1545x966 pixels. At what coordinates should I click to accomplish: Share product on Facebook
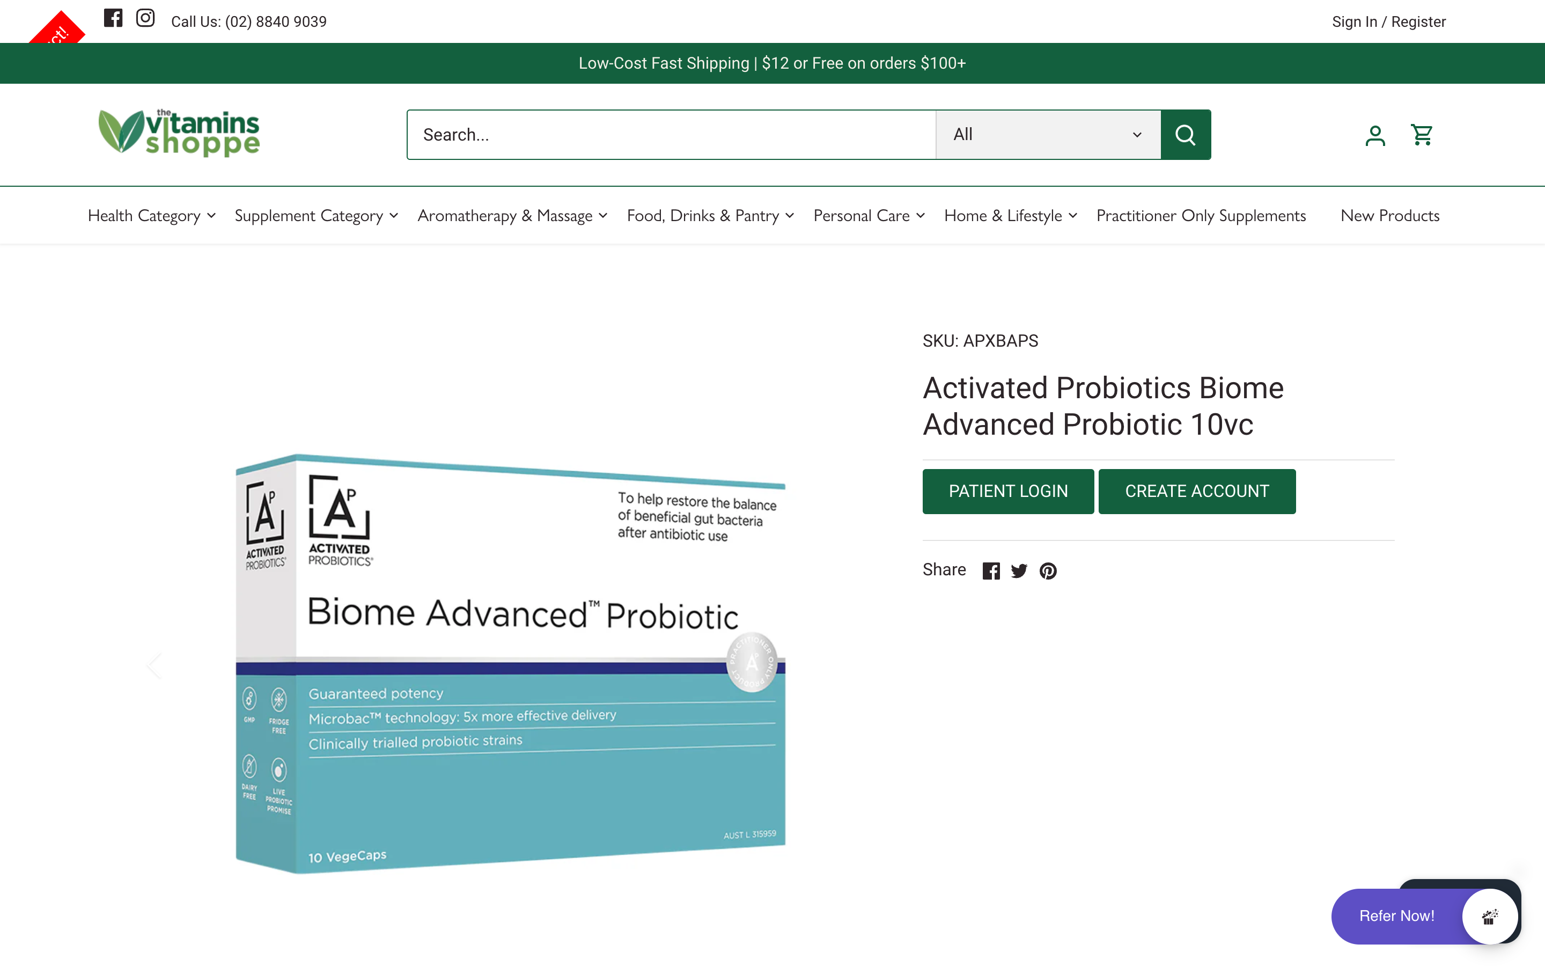coord(991,570)
